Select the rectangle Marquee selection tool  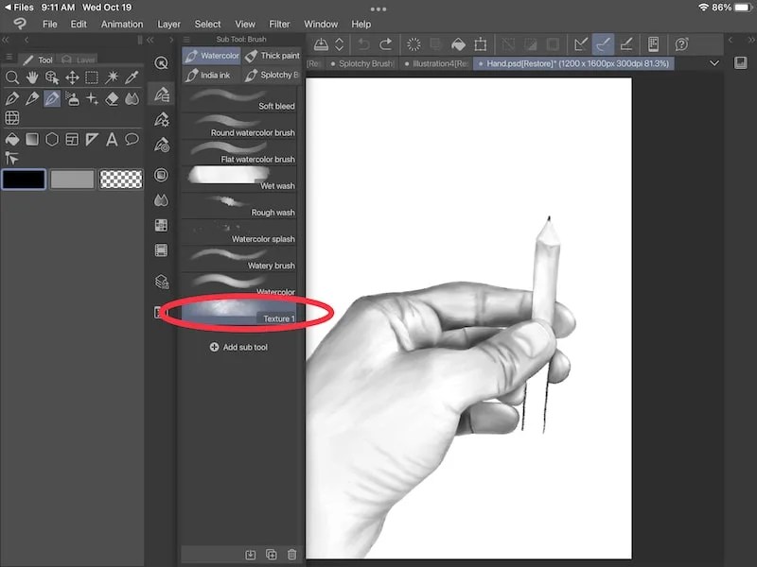click(92, 77)
